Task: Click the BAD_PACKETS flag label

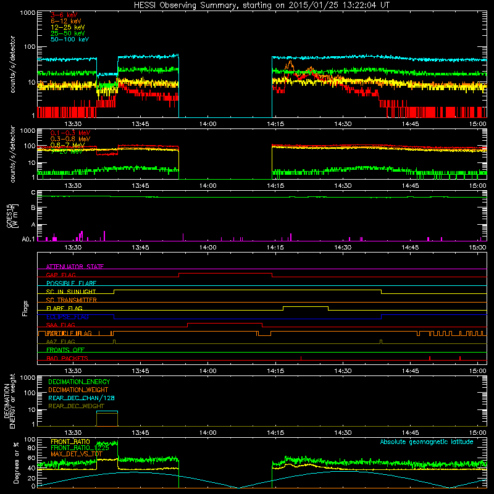Action: click(x=67, y=358)
